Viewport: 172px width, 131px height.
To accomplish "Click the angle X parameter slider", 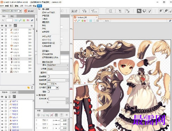I will pyautogui.click(x=56, y=120).
